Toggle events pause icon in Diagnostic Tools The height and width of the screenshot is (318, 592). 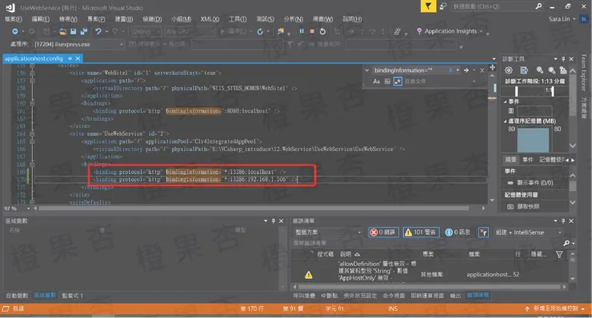pos(511,110)
